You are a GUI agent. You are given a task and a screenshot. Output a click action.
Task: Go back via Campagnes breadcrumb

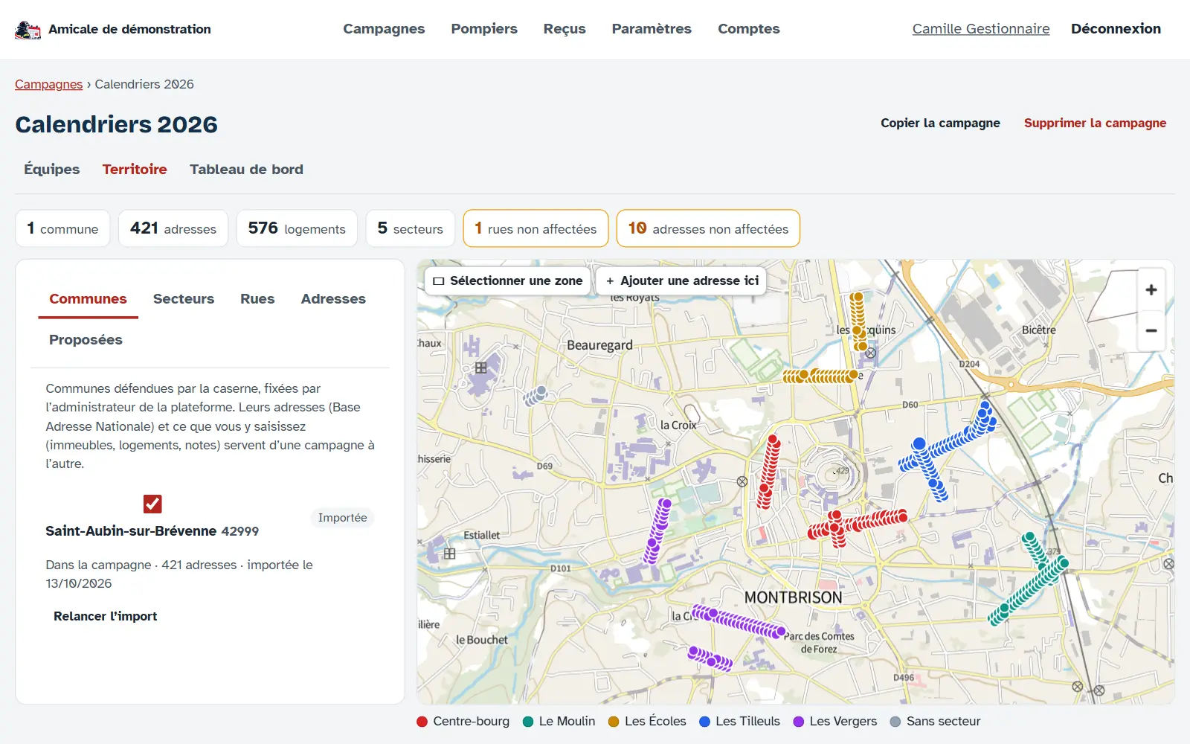coord(49,84)
